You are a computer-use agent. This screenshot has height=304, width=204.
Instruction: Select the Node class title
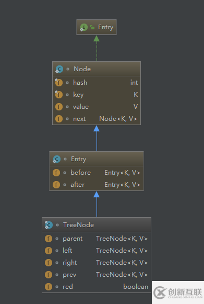[82, 69]
